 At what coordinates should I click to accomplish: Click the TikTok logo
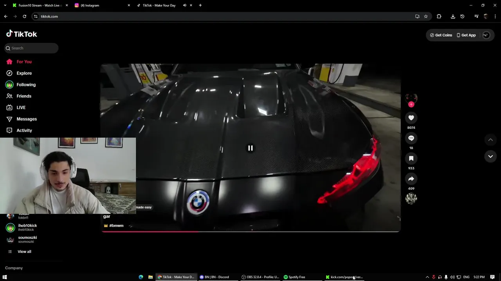click(22, 34)
